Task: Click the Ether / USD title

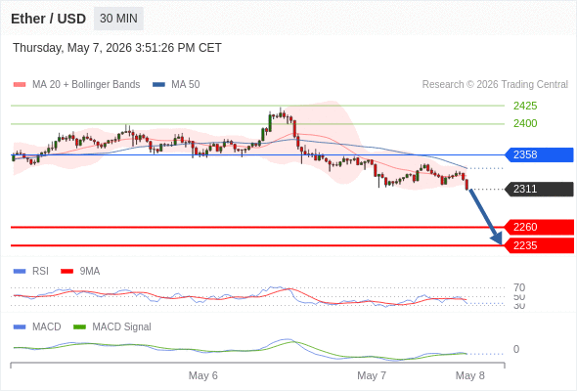Action: click(48, 19)
